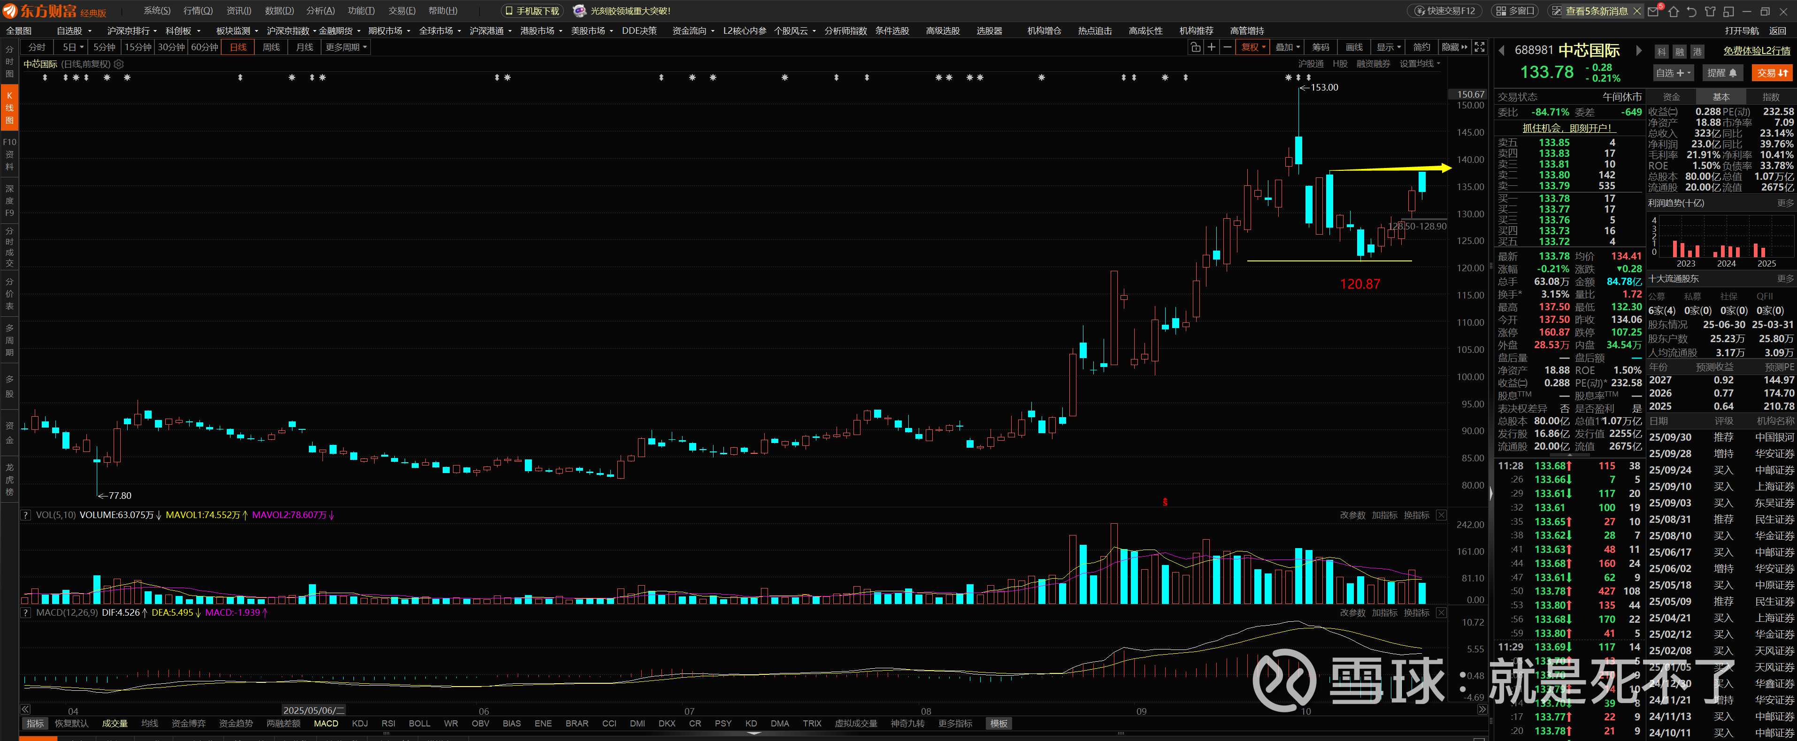
Task: Click the orange 交易 trade button
Action: click(1772, 72)
